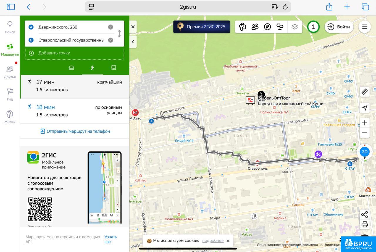The height and width of the screenshot is (252, 376).
Task: Activate the ruler measurement tool
Action: [365, 92]
